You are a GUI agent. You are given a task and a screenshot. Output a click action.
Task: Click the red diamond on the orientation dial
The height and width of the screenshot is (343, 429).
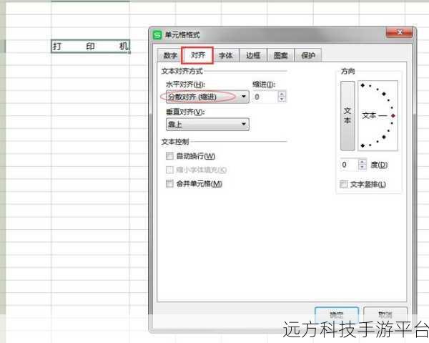pos(393,116)
